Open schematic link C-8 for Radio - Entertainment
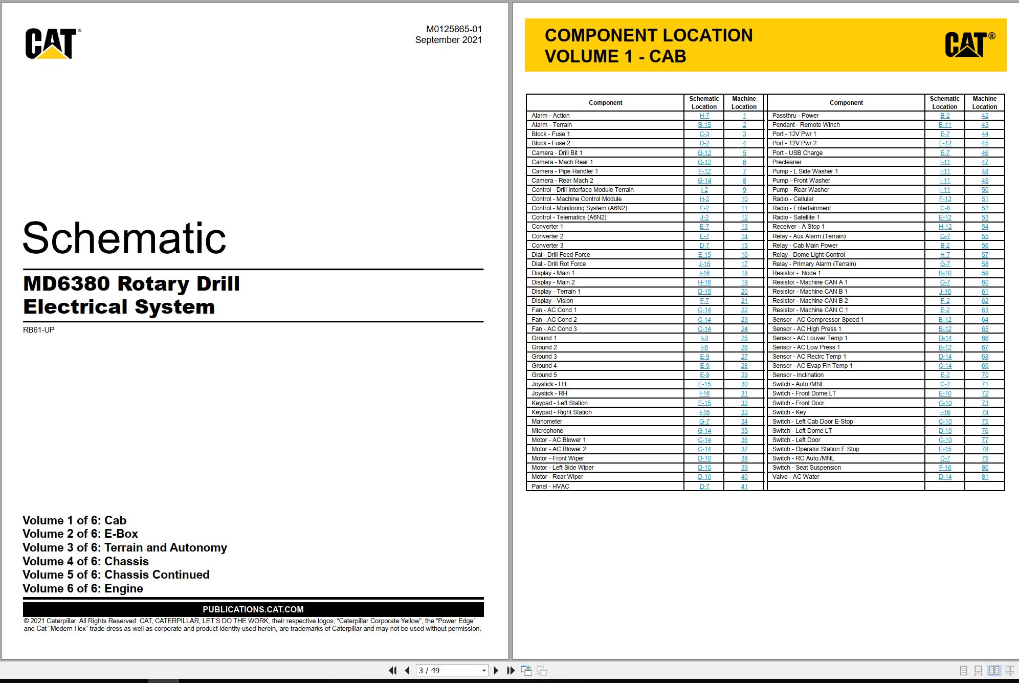1019x683 pixels. pyautogui.click(x=945, y=208)
